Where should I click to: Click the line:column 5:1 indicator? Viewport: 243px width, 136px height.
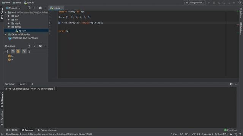(x=181, y=134)
